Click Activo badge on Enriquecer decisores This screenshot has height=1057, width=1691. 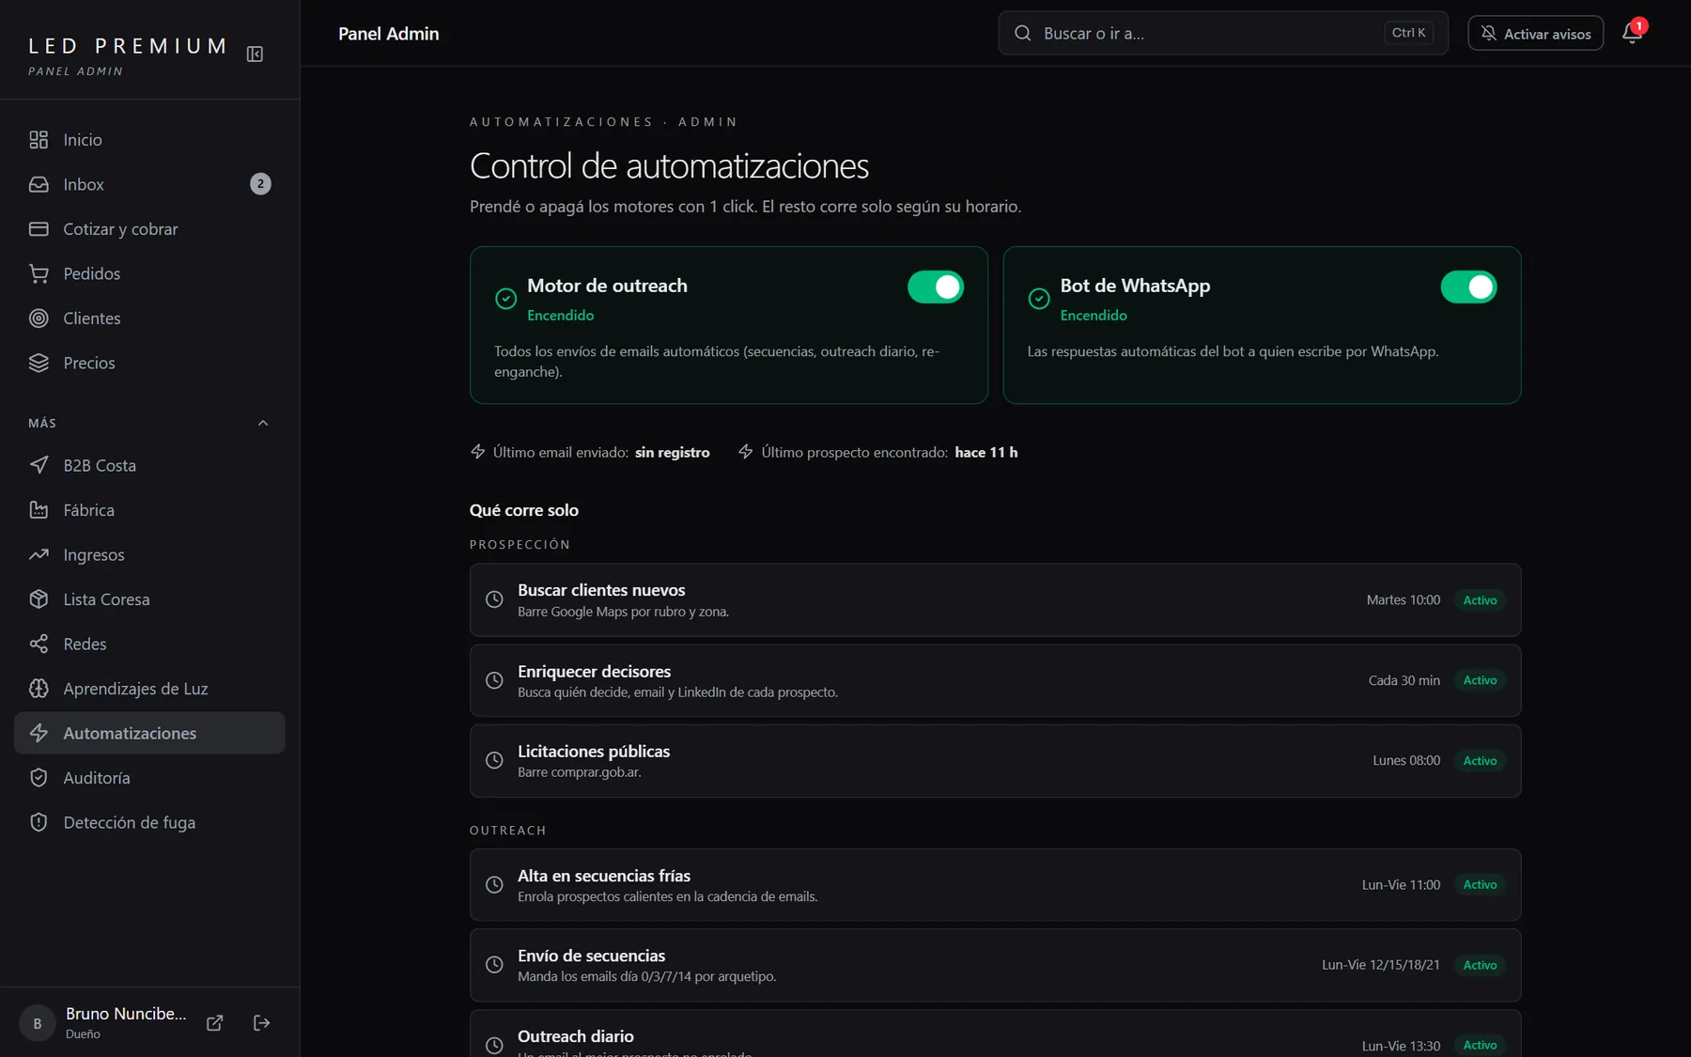(1480, 680)
